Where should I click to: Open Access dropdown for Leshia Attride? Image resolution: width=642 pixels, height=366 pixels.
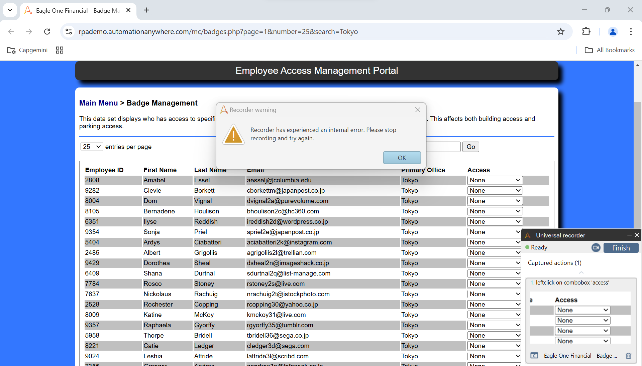494,356
